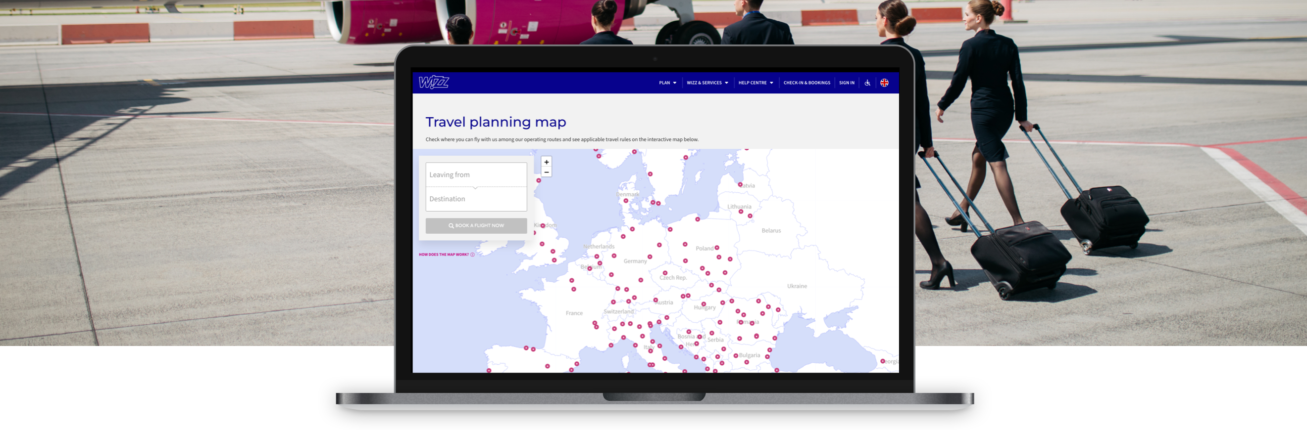Image resolution: width=1307 pixels, height=430 pixels.
Task: Click SIGN IN in the navigation bar
Action: tap(846, 83)
